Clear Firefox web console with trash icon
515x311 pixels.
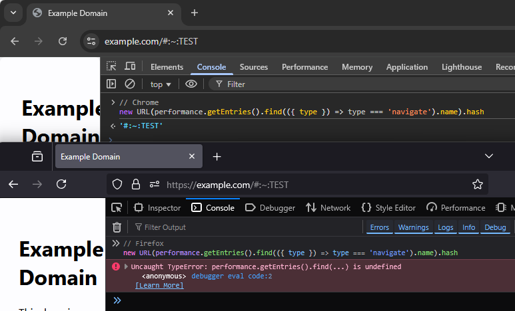tap(117, 227)
